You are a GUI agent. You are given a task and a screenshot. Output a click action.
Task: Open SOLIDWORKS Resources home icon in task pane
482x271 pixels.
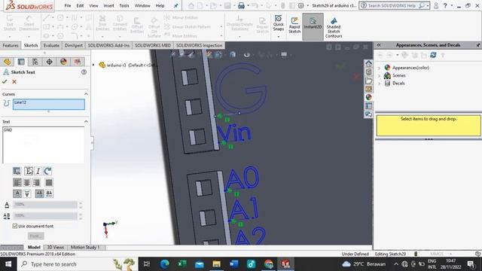pos(368,64)
